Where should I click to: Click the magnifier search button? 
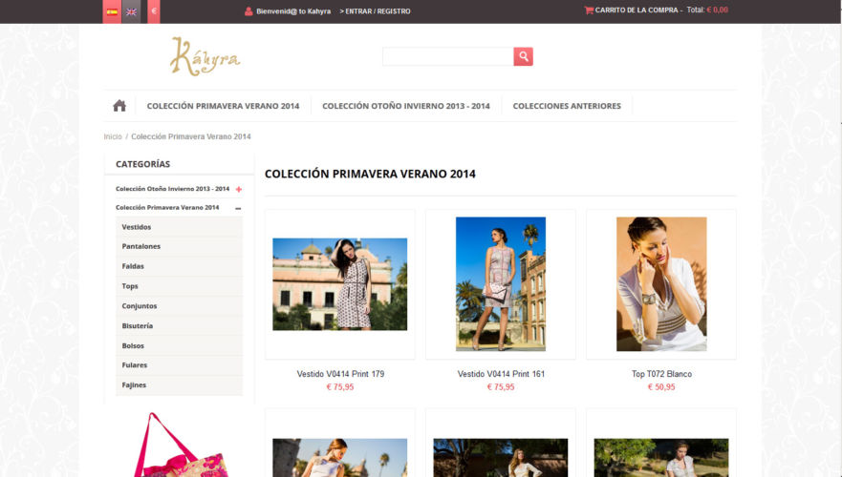click(x=523, y=56)
